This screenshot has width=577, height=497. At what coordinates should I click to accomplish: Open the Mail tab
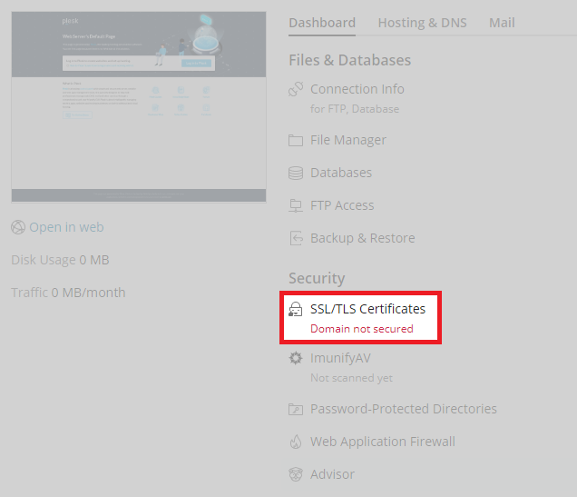(x=502, y=23)
